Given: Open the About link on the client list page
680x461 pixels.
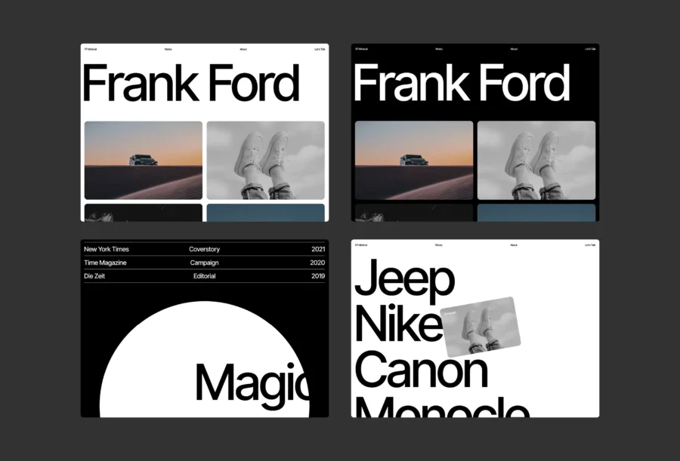Looking at the screenshot, I should [514, 244].
